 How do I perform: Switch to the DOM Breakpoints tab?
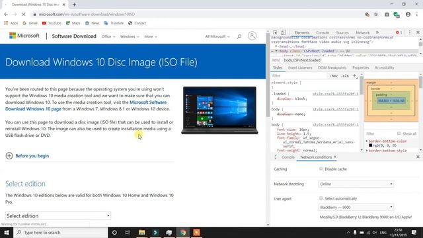coord(332,67)
